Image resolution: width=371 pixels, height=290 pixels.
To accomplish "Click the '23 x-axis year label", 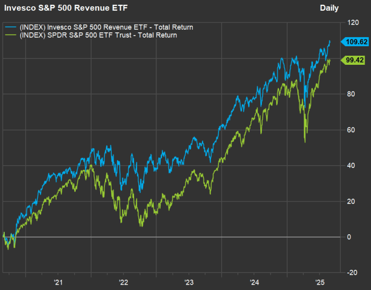I will click(x=189, y=282).
